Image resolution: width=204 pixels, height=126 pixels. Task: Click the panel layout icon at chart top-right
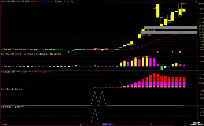click(196, 2)
